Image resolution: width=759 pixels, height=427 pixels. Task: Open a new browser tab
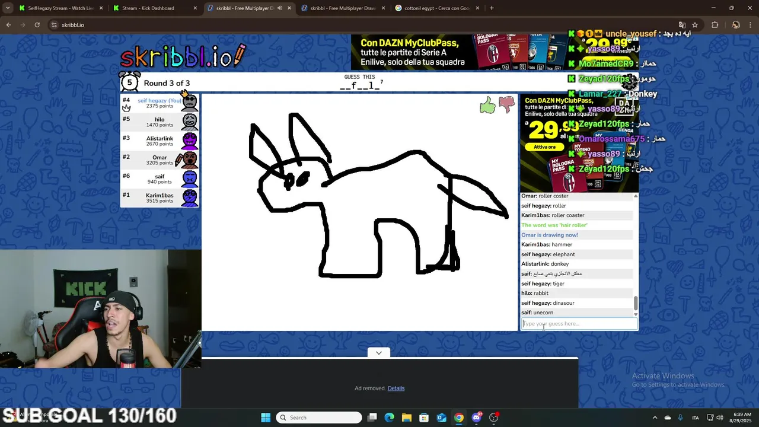492,8
